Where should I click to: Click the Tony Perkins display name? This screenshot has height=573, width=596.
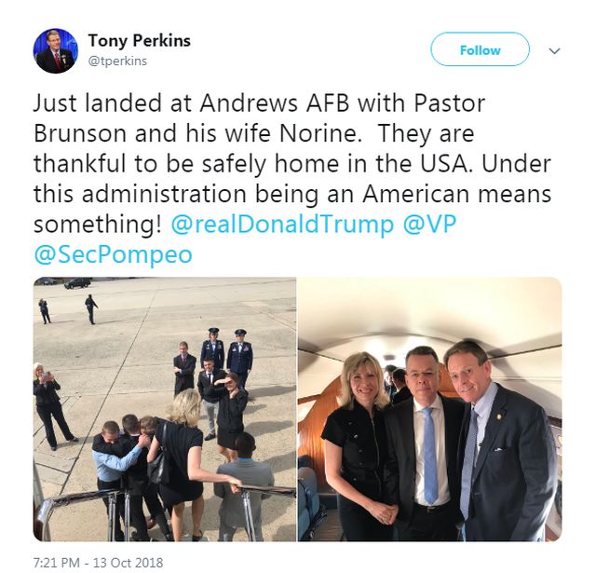[139, 41]
